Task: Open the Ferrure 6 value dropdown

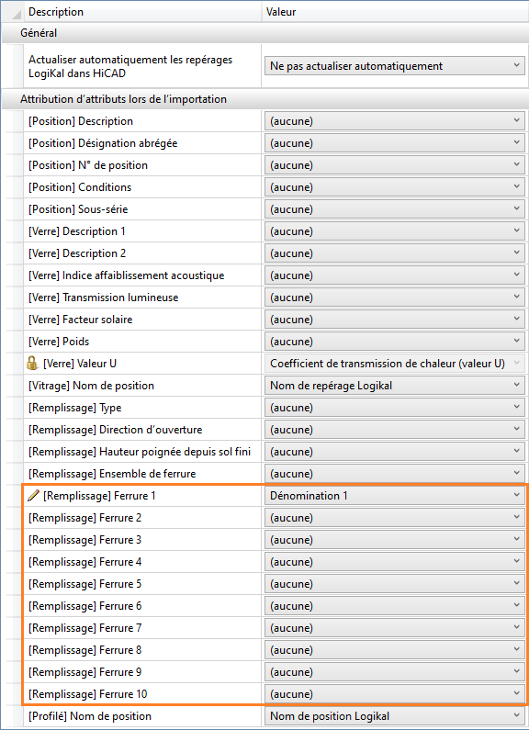Action: (394, 606)
